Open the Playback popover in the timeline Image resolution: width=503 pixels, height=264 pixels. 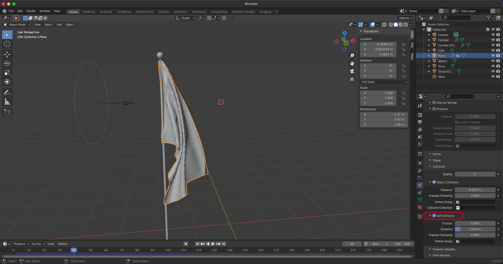pyautogui.click(x=21, y=244)
